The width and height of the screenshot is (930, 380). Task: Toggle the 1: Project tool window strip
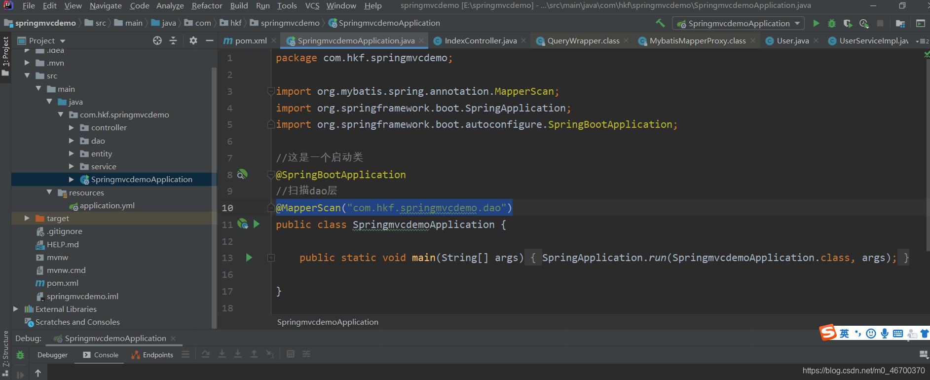5,56
